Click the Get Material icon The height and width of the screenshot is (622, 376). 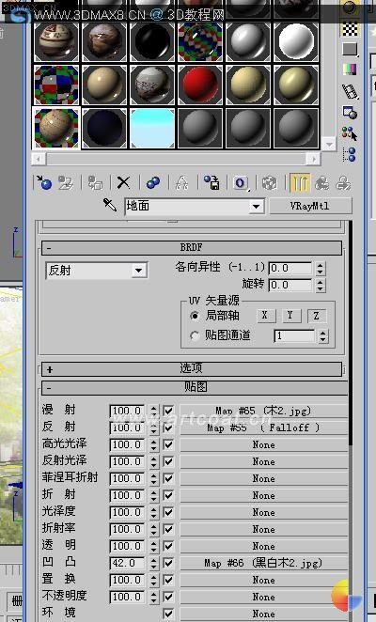[x=43, y=183]
